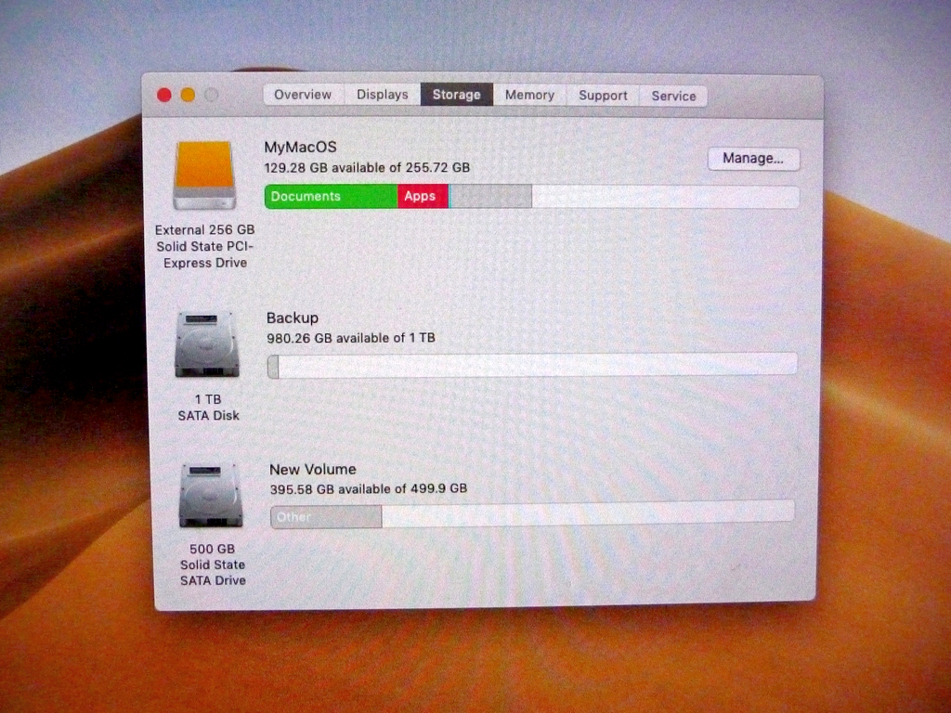Click the orange MyMacOS external drive icon

point(204,175)
